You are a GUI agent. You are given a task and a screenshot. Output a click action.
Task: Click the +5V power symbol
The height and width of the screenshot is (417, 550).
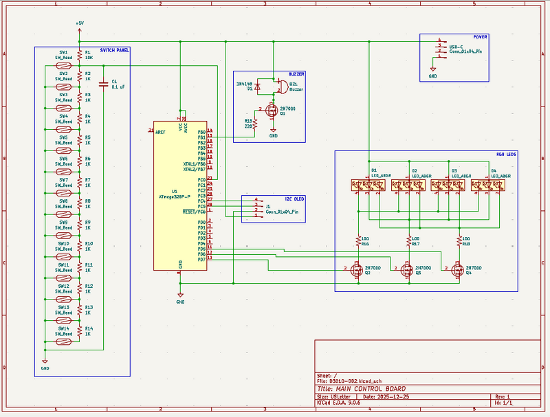click(x=79, y=25)
